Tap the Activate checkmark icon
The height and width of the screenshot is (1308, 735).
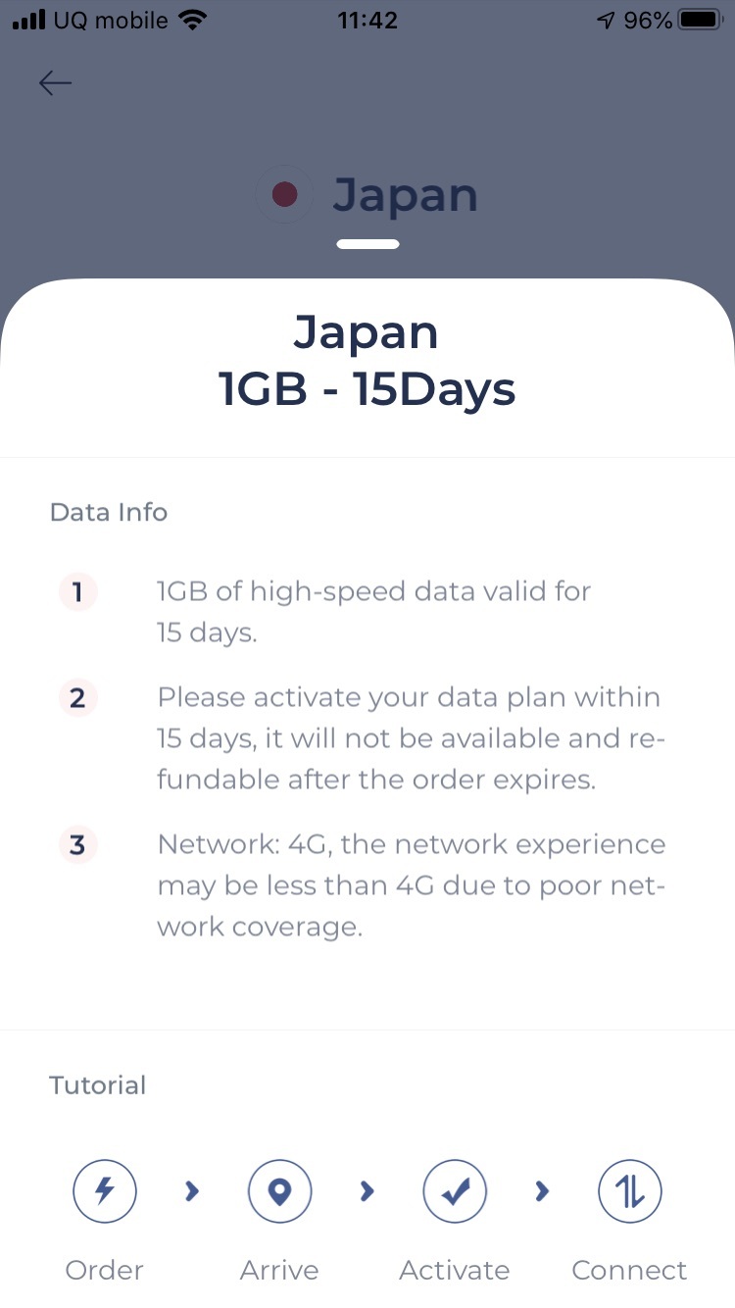pyautogui.click(x=455, y=1191)
